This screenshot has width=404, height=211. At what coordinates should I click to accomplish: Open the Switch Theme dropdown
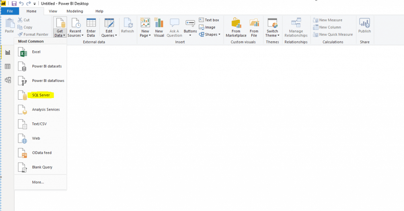click(272, 35)
